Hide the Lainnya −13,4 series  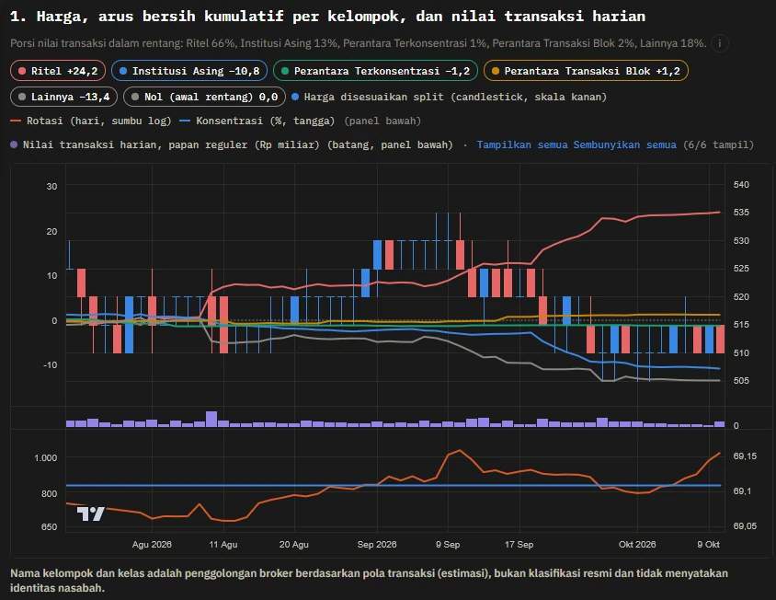(x=63, y=97)
